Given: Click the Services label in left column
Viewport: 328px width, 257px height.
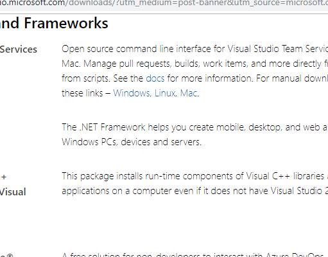Looking at the screenshot, I should (x=19, y=49).
